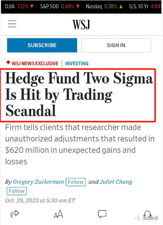Screen dimensions: 163x225
Task: Tap the red diamond exclusive marker
Action: coord(8,62)
